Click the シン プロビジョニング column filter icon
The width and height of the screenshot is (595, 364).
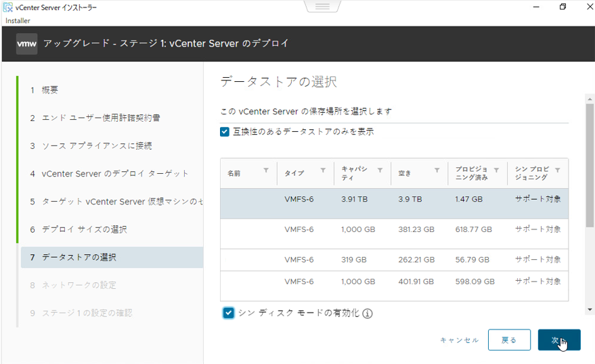[557, 170]
